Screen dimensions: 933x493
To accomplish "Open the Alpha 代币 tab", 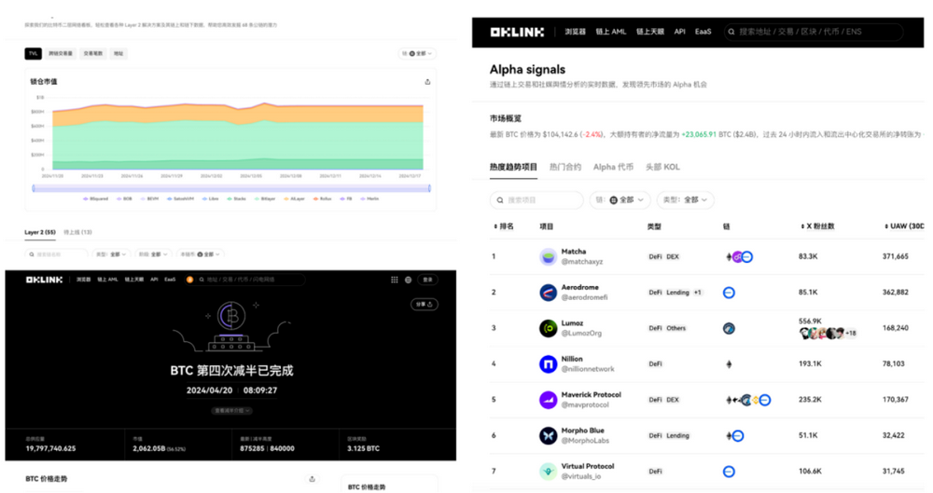I will click(x=614, y=167).
